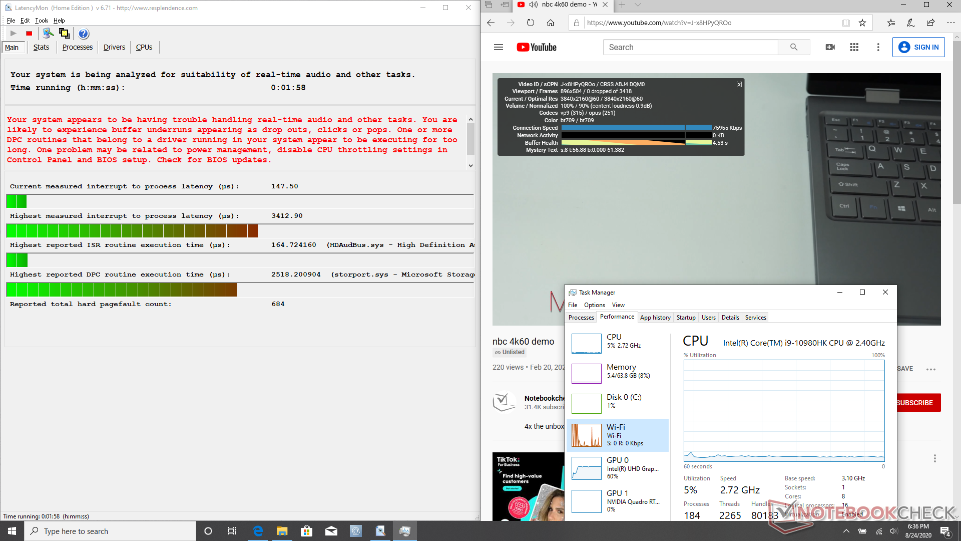Toggle the YouTube hamburger guide menu
This screenshot has height=541, width=961.
(498, 47)
